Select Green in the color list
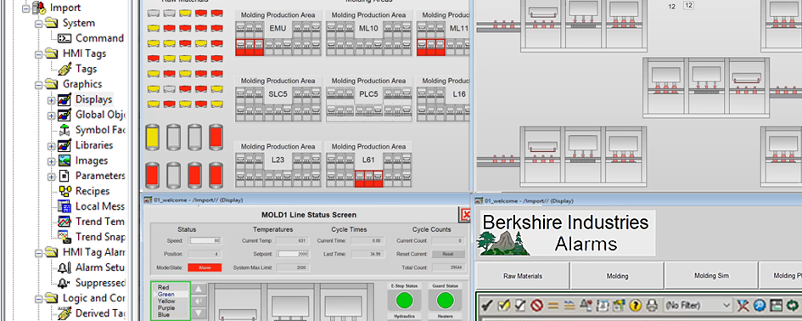The height and width of the screenshot is (321, 802). point(166,295)
